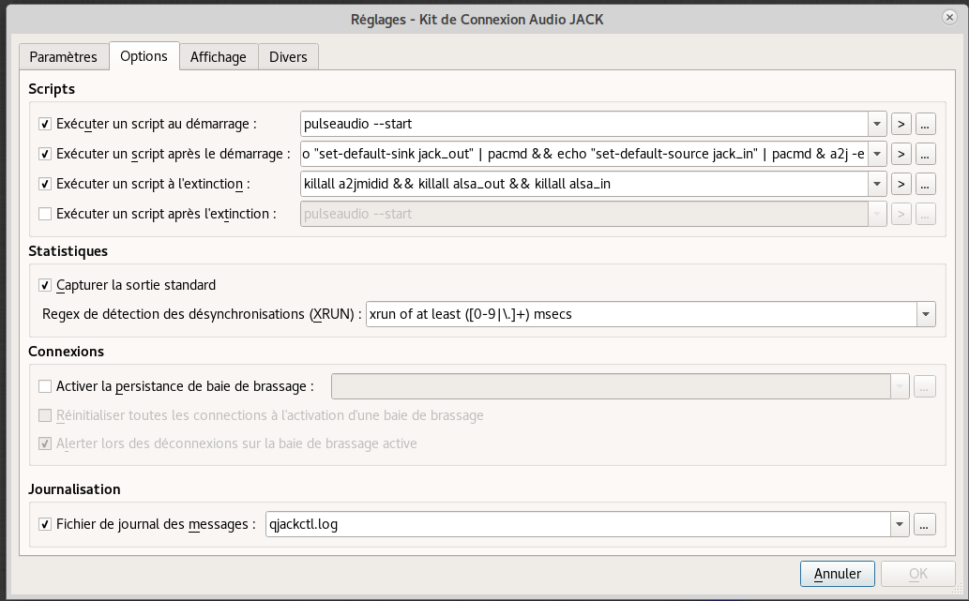Browse for shutdown script with '...' button
Viewport: 969px width, 601px height.
[x=926, y=184]
